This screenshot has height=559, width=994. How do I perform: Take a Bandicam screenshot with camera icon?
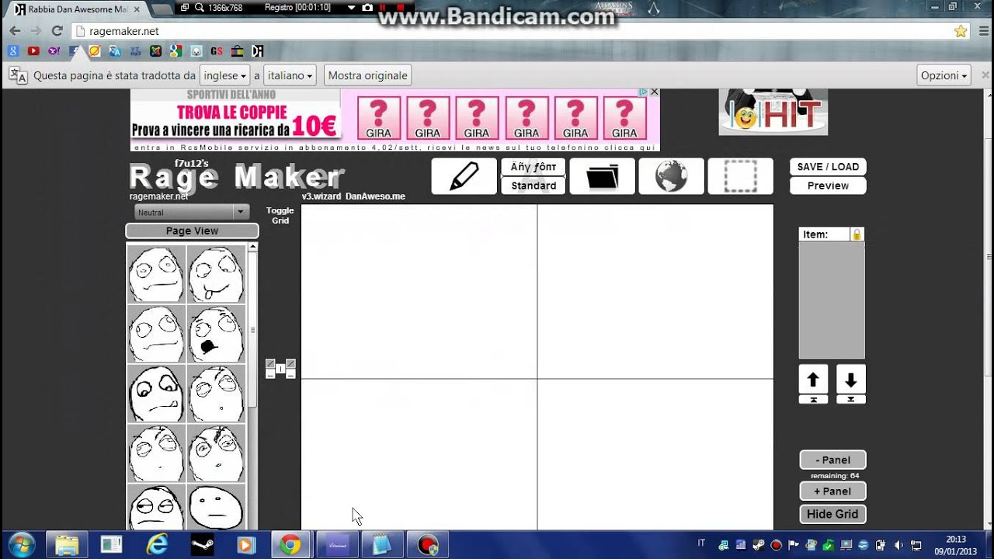tap(367, 7)
